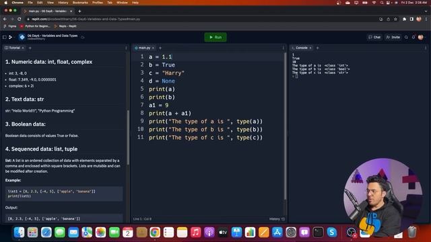This screenshot has height=242, width=431.
Task: Open Safari from the dock
Action: (46, 233)
